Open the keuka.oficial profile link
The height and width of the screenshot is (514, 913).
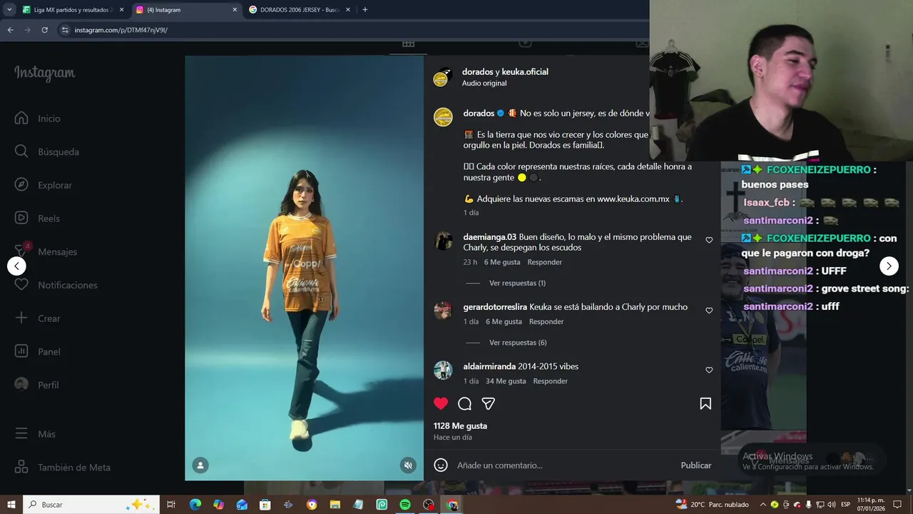point(525,71)
